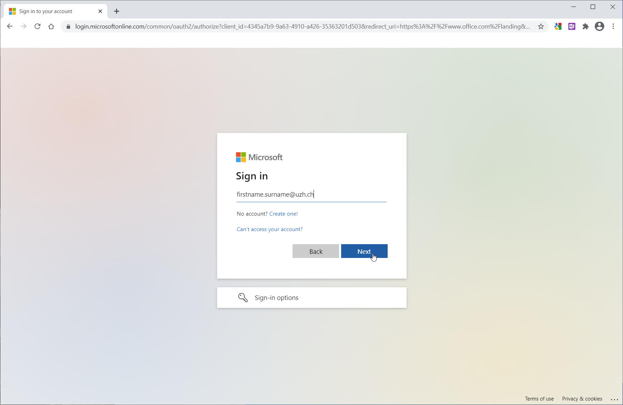Minimize the browser window
This screenshot has width=623, height=405.
[574, 7]
